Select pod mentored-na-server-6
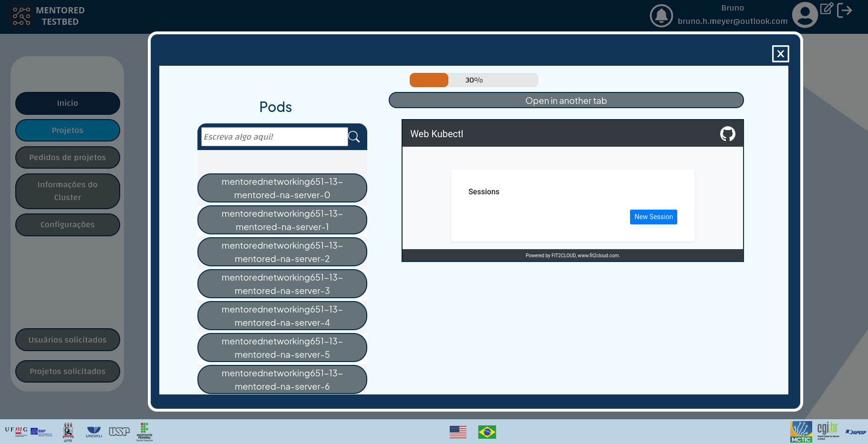868x444 pixels. click(282, 380)
